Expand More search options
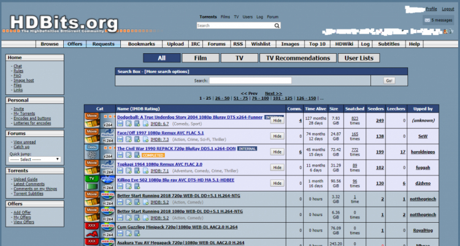460x246 pixels. 167,72
